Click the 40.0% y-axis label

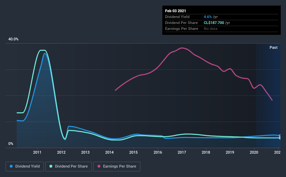[13, 39]
